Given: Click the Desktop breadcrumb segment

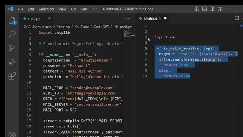Looking at the screenshot, I should pyautogui.click(x=63, y=27).
